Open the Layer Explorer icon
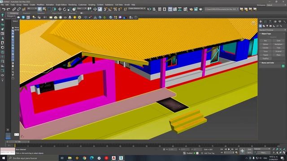 click(x=165, y=9)
